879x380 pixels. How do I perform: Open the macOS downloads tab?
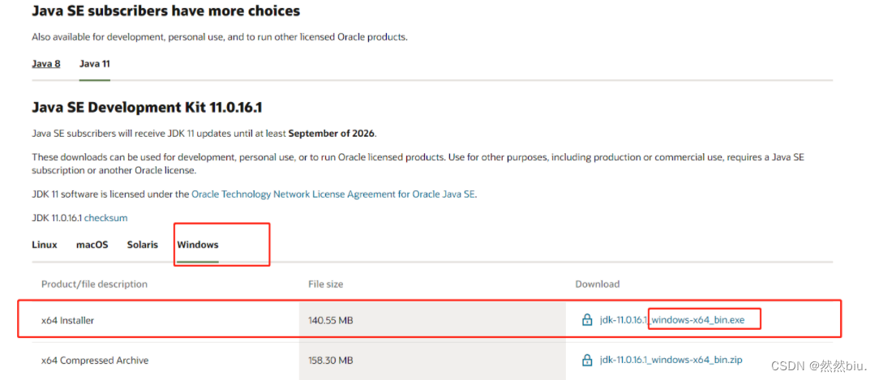coord(92,245)
